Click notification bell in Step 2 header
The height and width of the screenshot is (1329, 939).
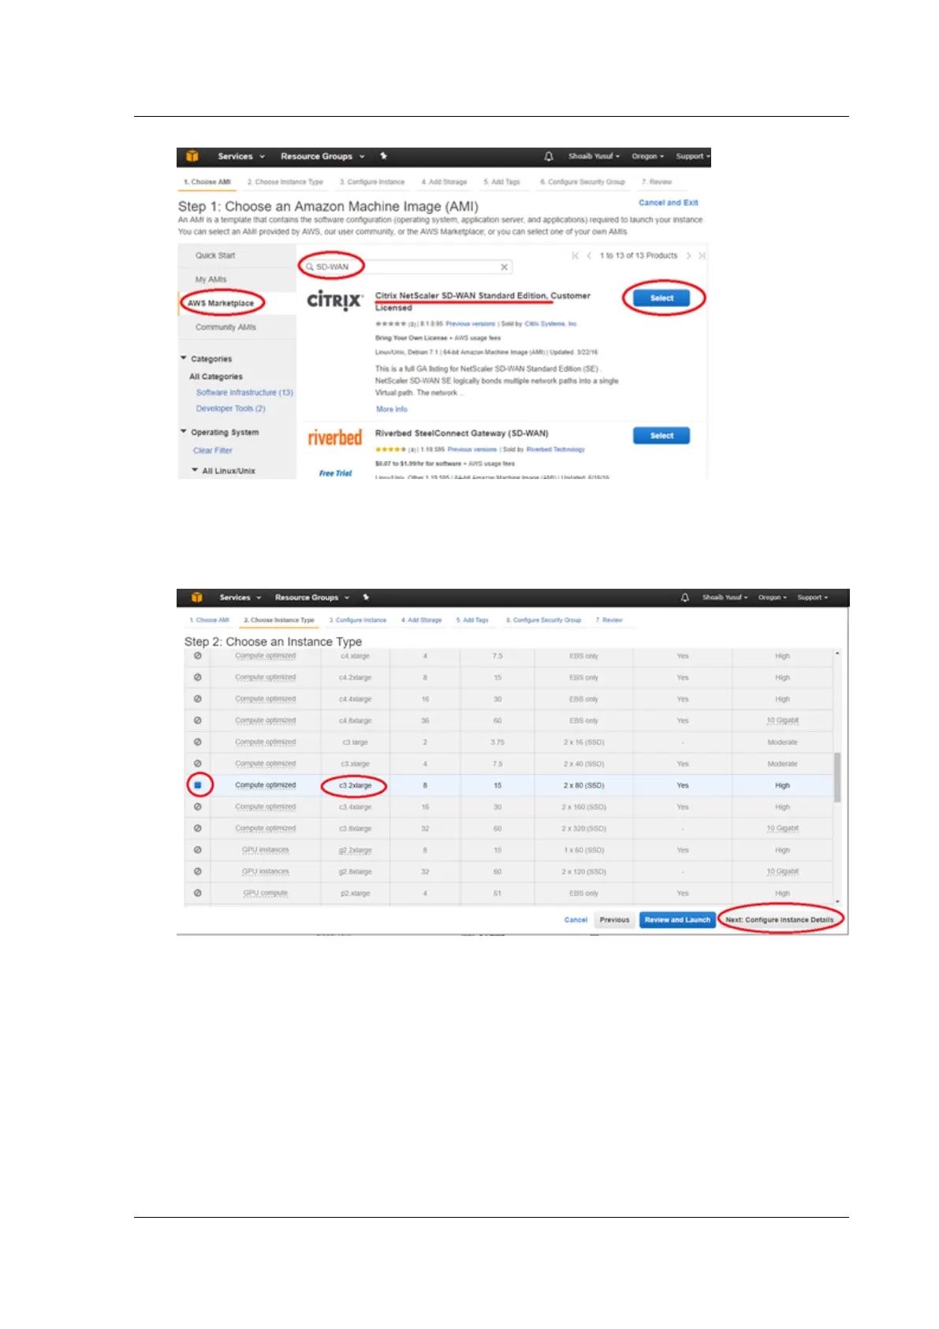[x=684, y=597]
